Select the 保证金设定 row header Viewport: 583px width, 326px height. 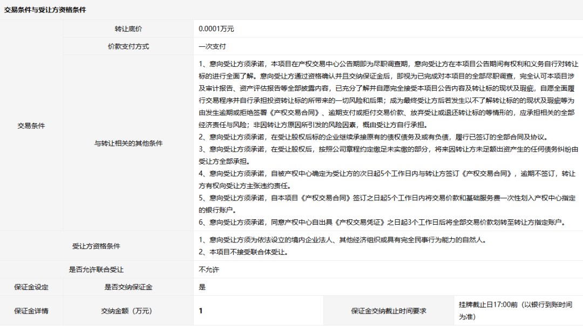(31, 287)
